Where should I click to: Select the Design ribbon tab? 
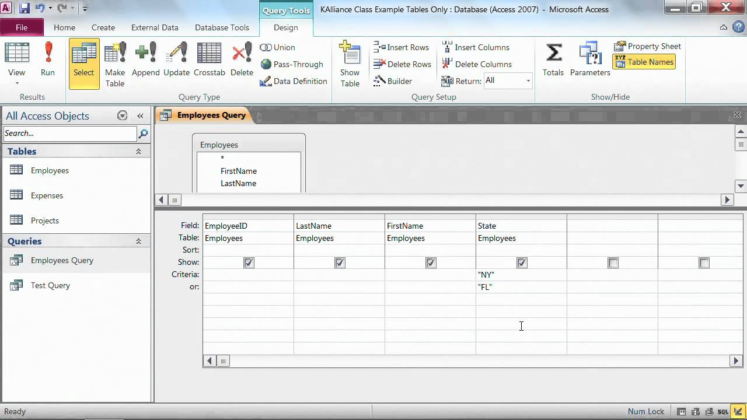coord(286,27)
